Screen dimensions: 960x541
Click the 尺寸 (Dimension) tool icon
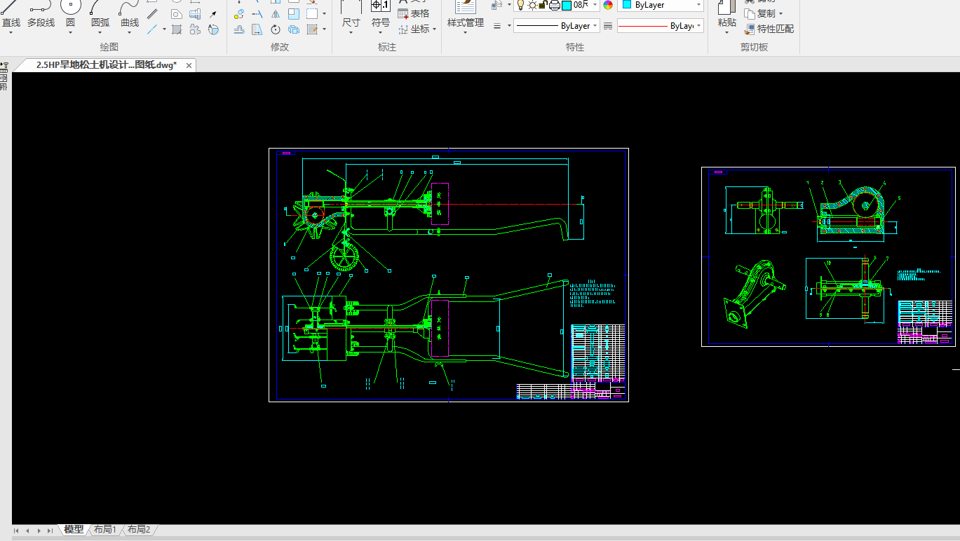tap(351, 14)
